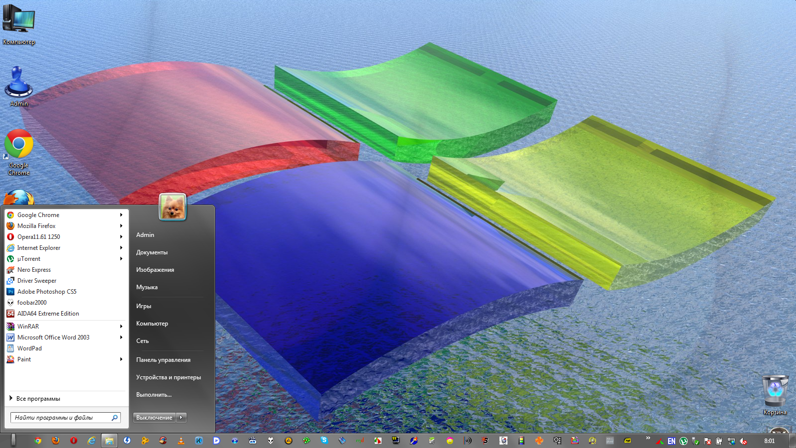796x448 pixels.
Task: Click the µTorrent icon in the system tray
Action: (684, 441)
